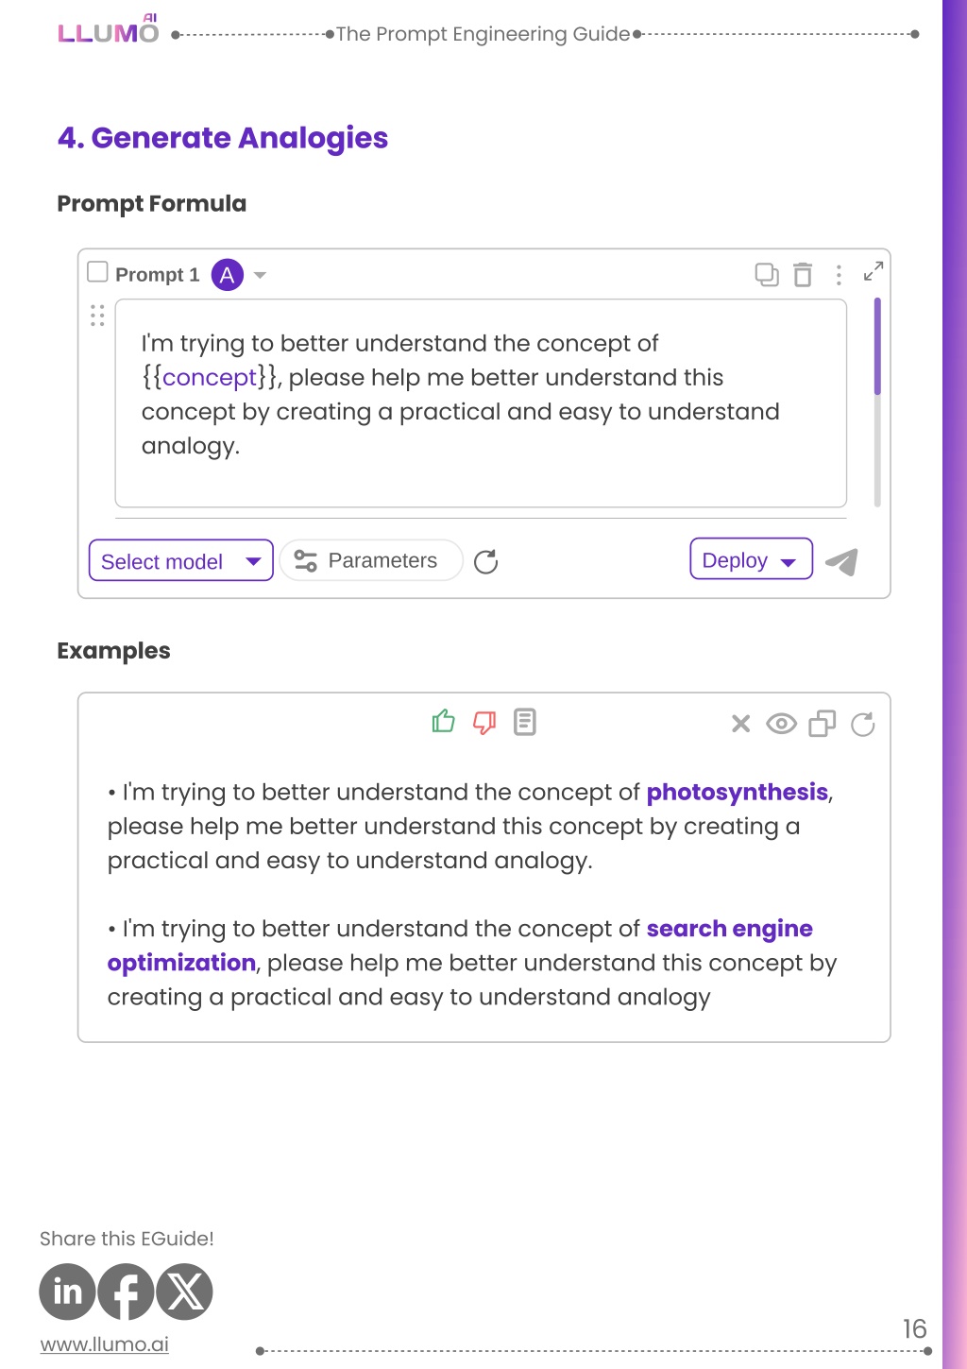Send prompt with the paper plane icon
The width and height of the screenshot is (967, 1369).
click(x=841, y=561)
